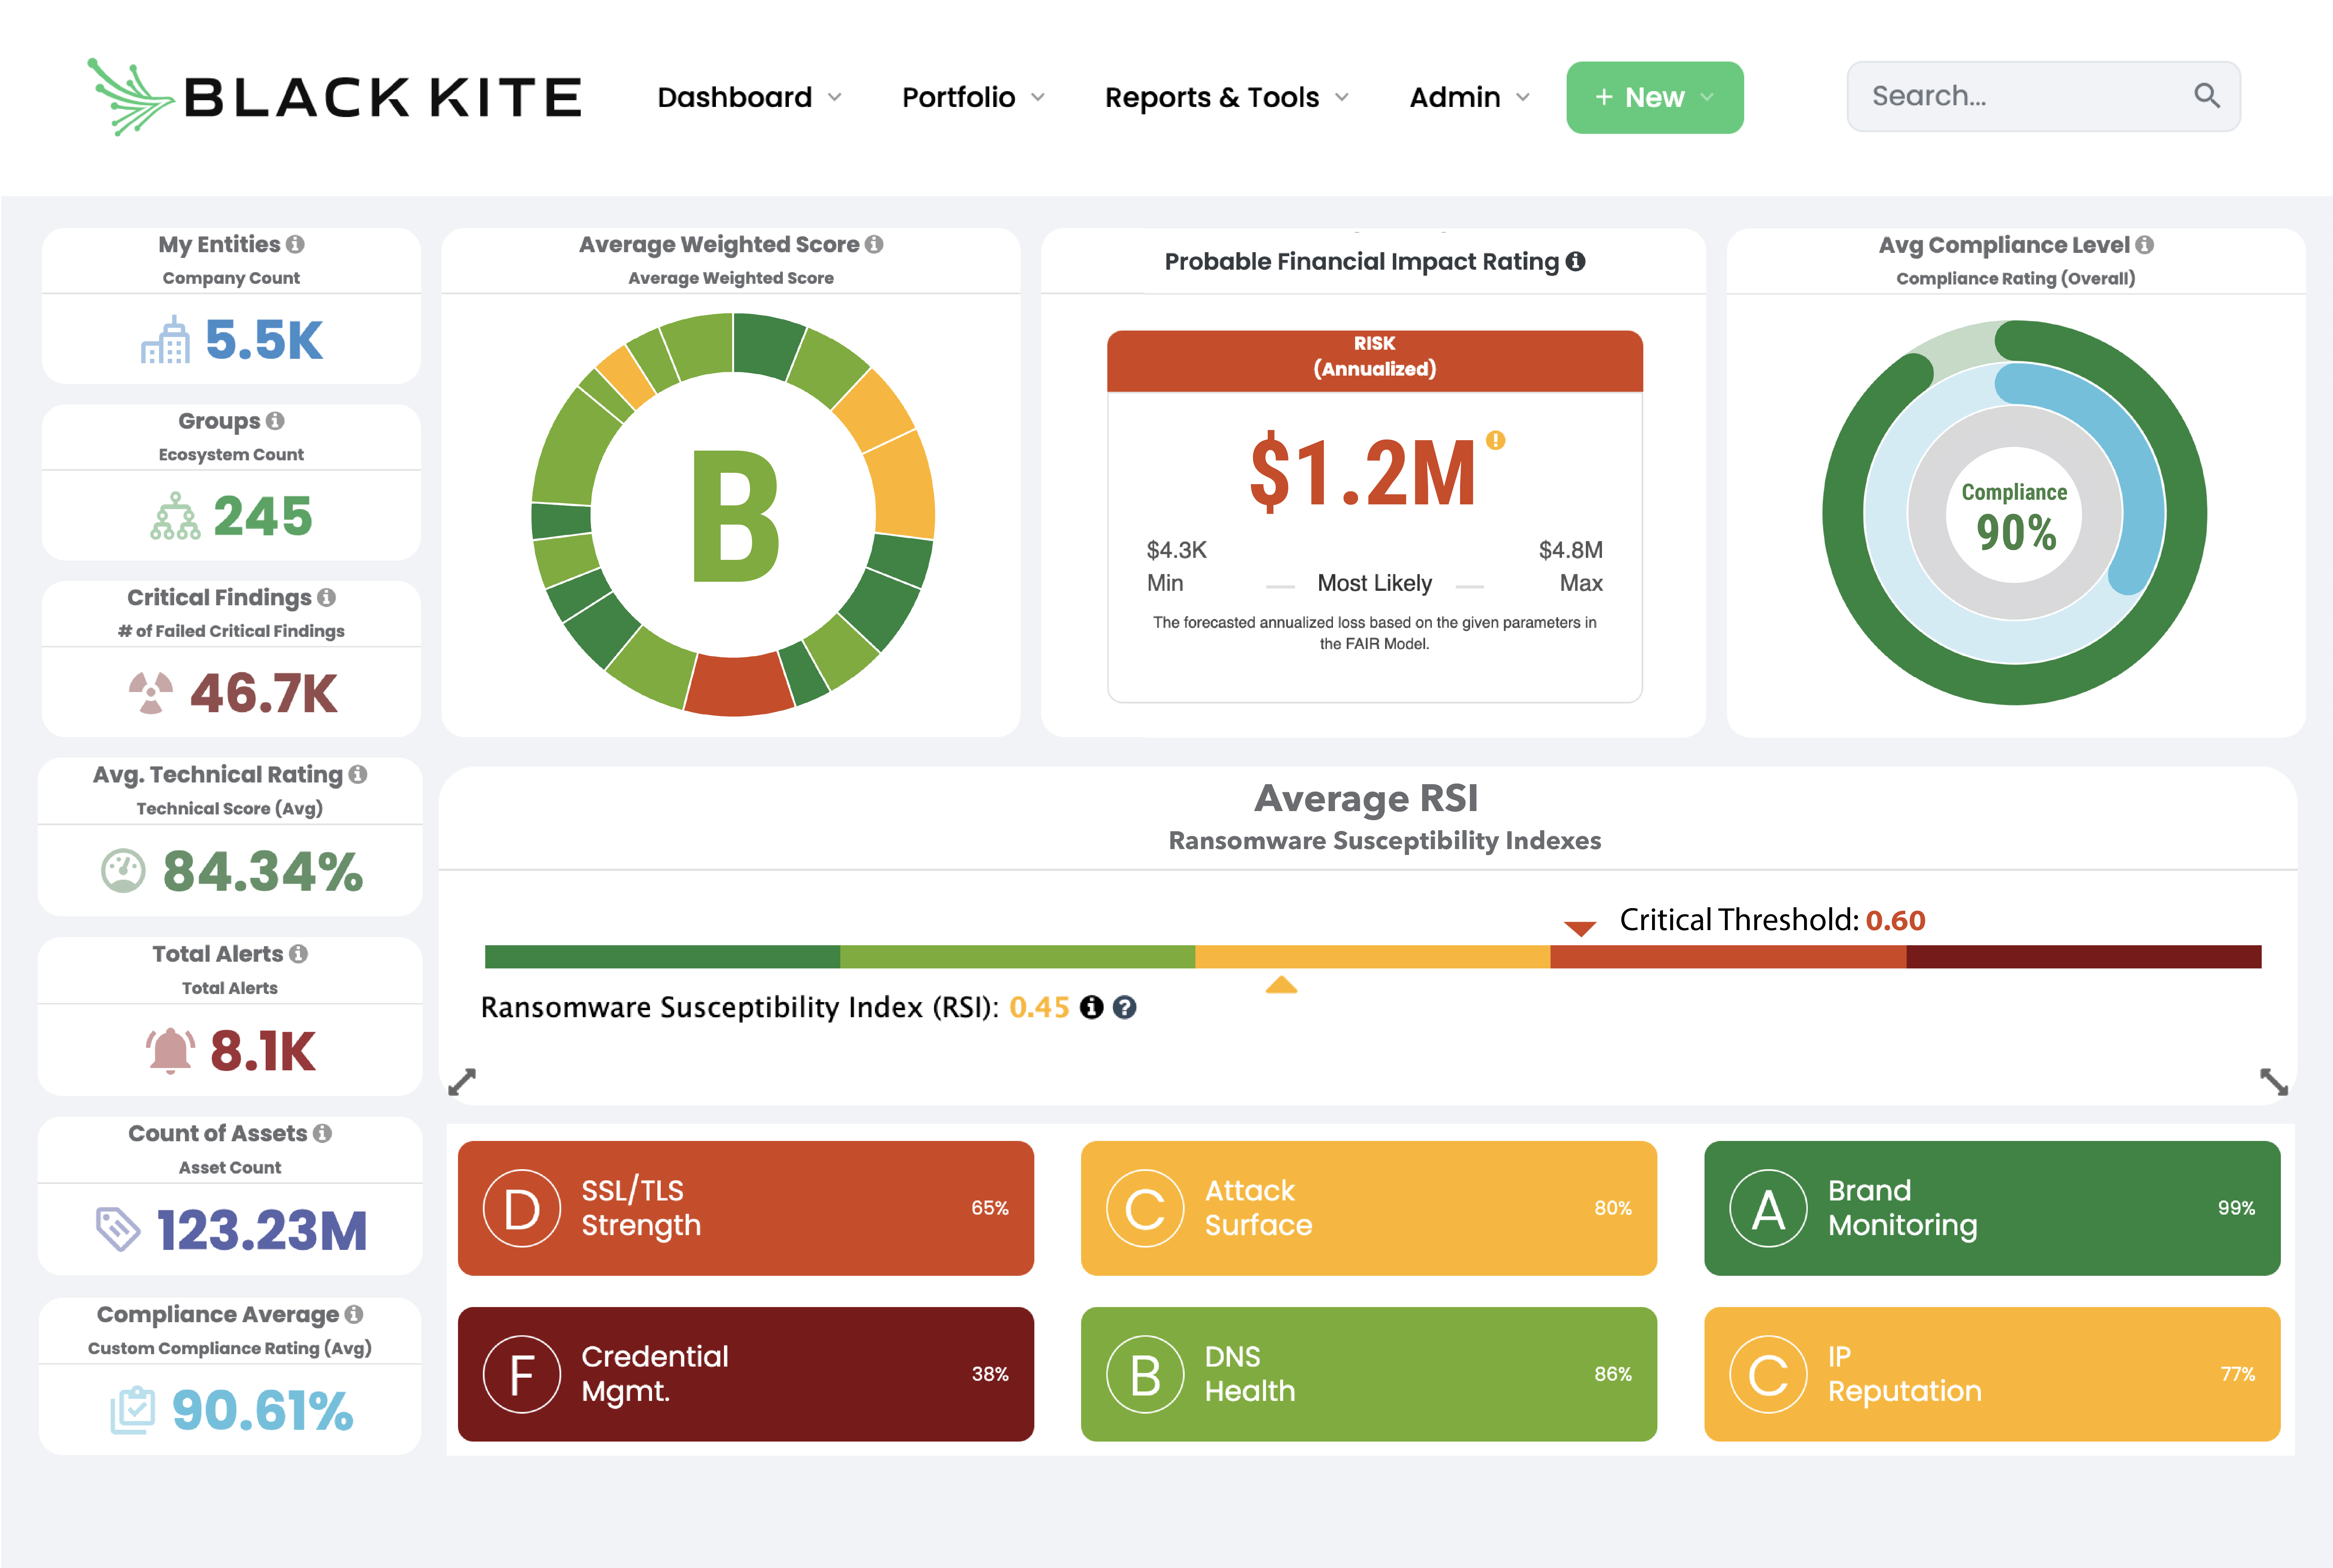Viewport: 2333px width, 1568px height.
Task: Click the dark red segment of RSI bar
Action: click(x=2084, y=957)
